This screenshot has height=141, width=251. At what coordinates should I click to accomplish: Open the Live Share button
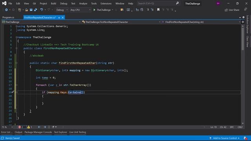coord(232,10)
